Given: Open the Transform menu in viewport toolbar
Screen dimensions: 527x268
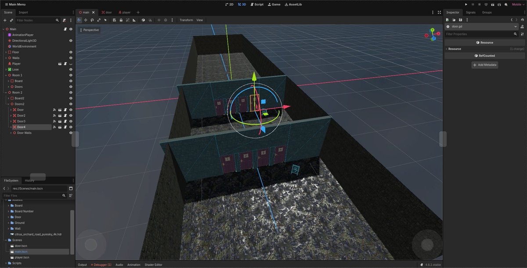Looking at the screenshot, I should tap(186, 20).
